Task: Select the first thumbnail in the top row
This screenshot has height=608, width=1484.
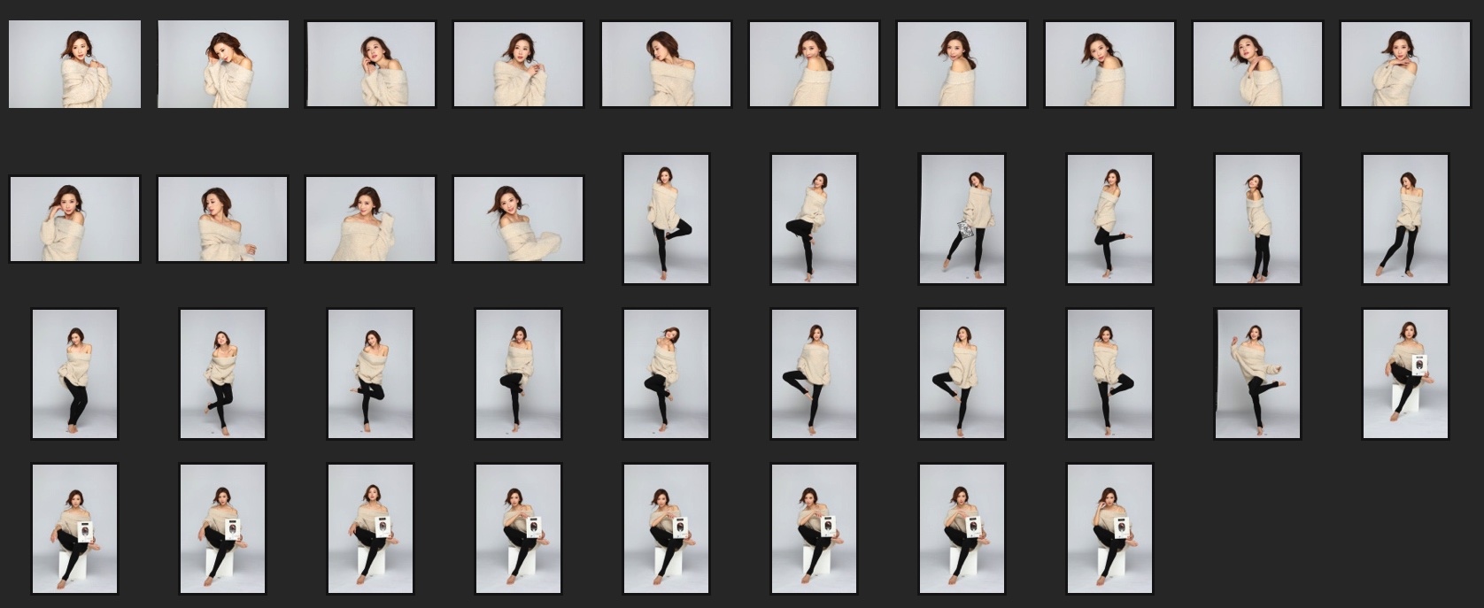Action: (x=74, y=65)
